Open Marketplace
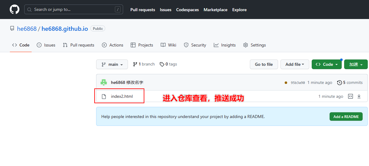Image resolution: width=369 pixels, height=166 pixels. pos(215,10)
